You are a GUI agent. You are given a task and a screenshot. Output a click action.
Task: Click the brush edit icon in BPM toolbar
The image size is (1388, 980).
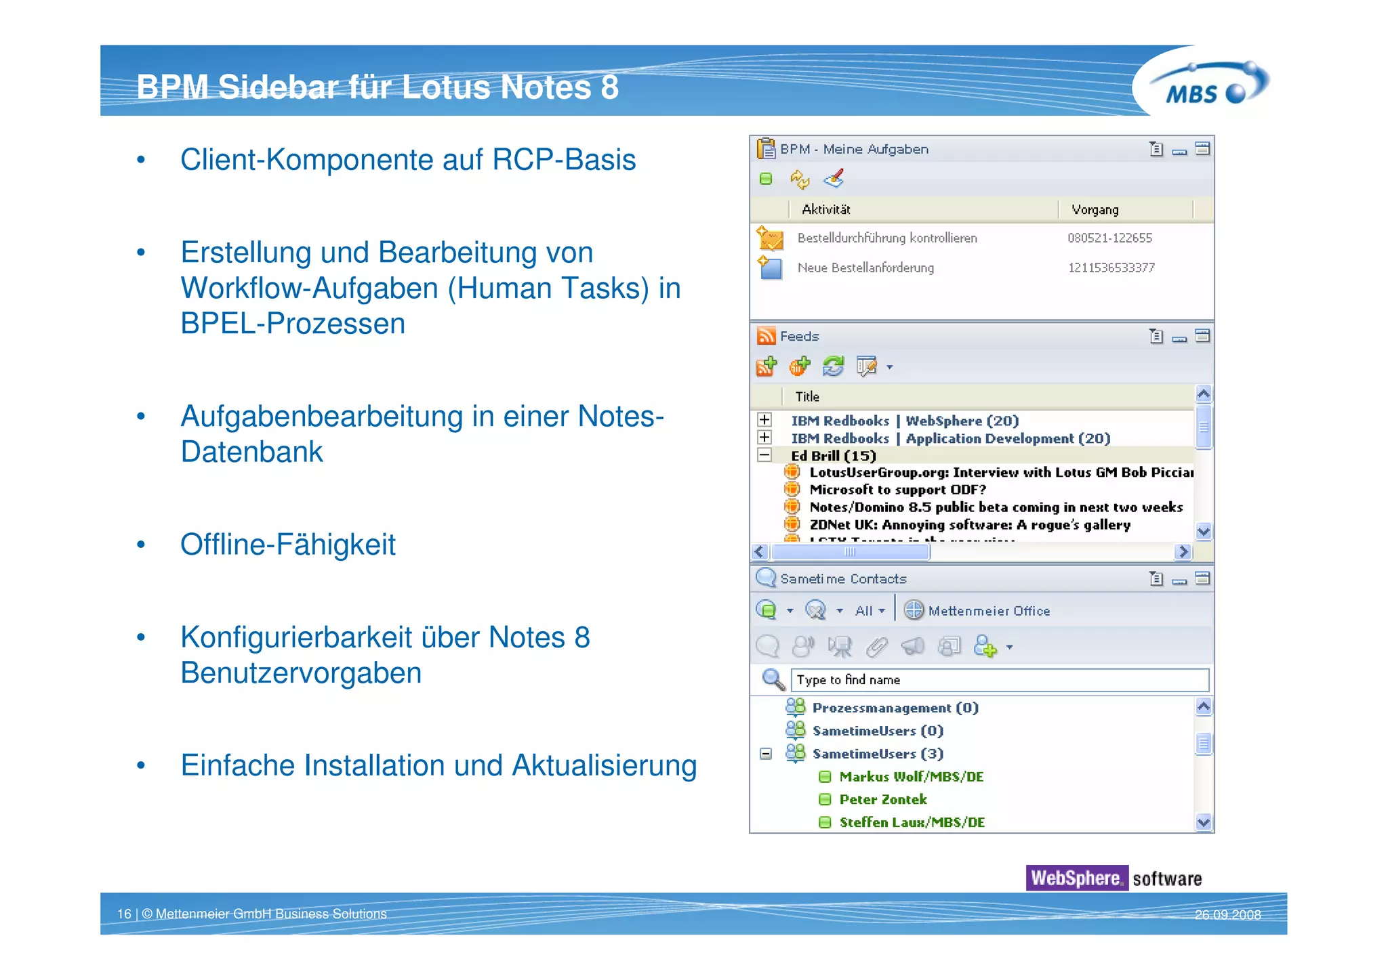pyautogui.click(x=834, y=179)
